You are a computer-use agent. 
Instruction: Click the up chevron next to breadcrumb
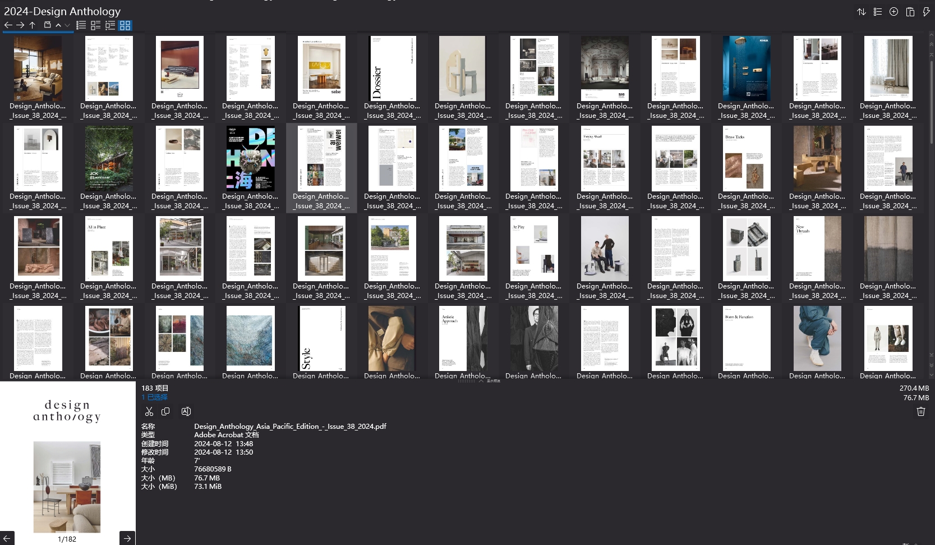pyautogui.click(x=58, y=25)
